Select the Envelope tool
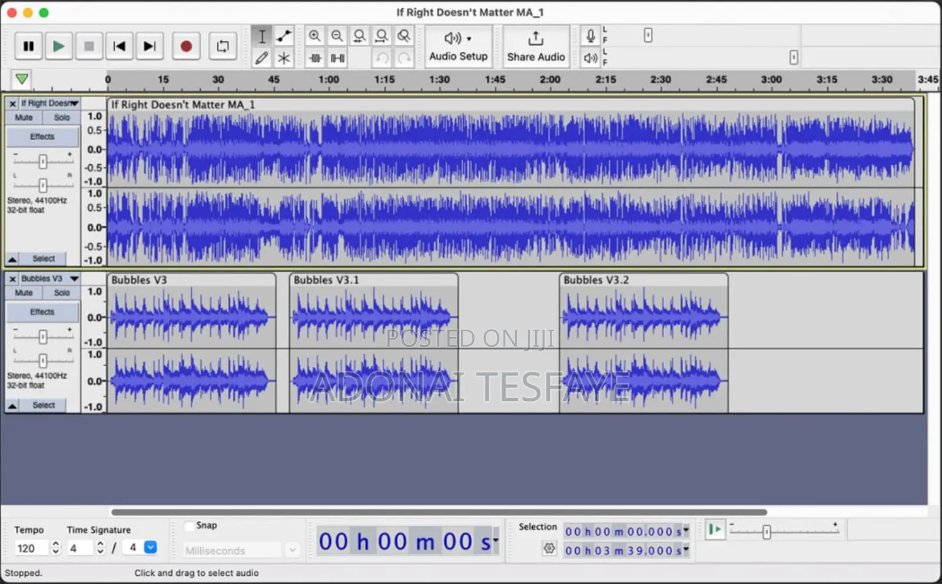This screenshot has width=942, height=584. [x=284, y=36]
